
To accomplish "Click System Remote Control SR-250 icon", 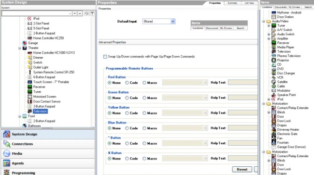I will (x=30, y=72).
